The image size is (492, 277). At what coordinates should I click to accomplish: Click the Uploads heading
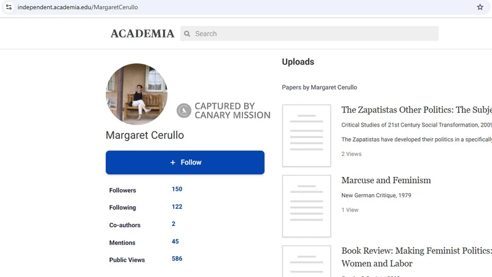(x=298, y=62)
